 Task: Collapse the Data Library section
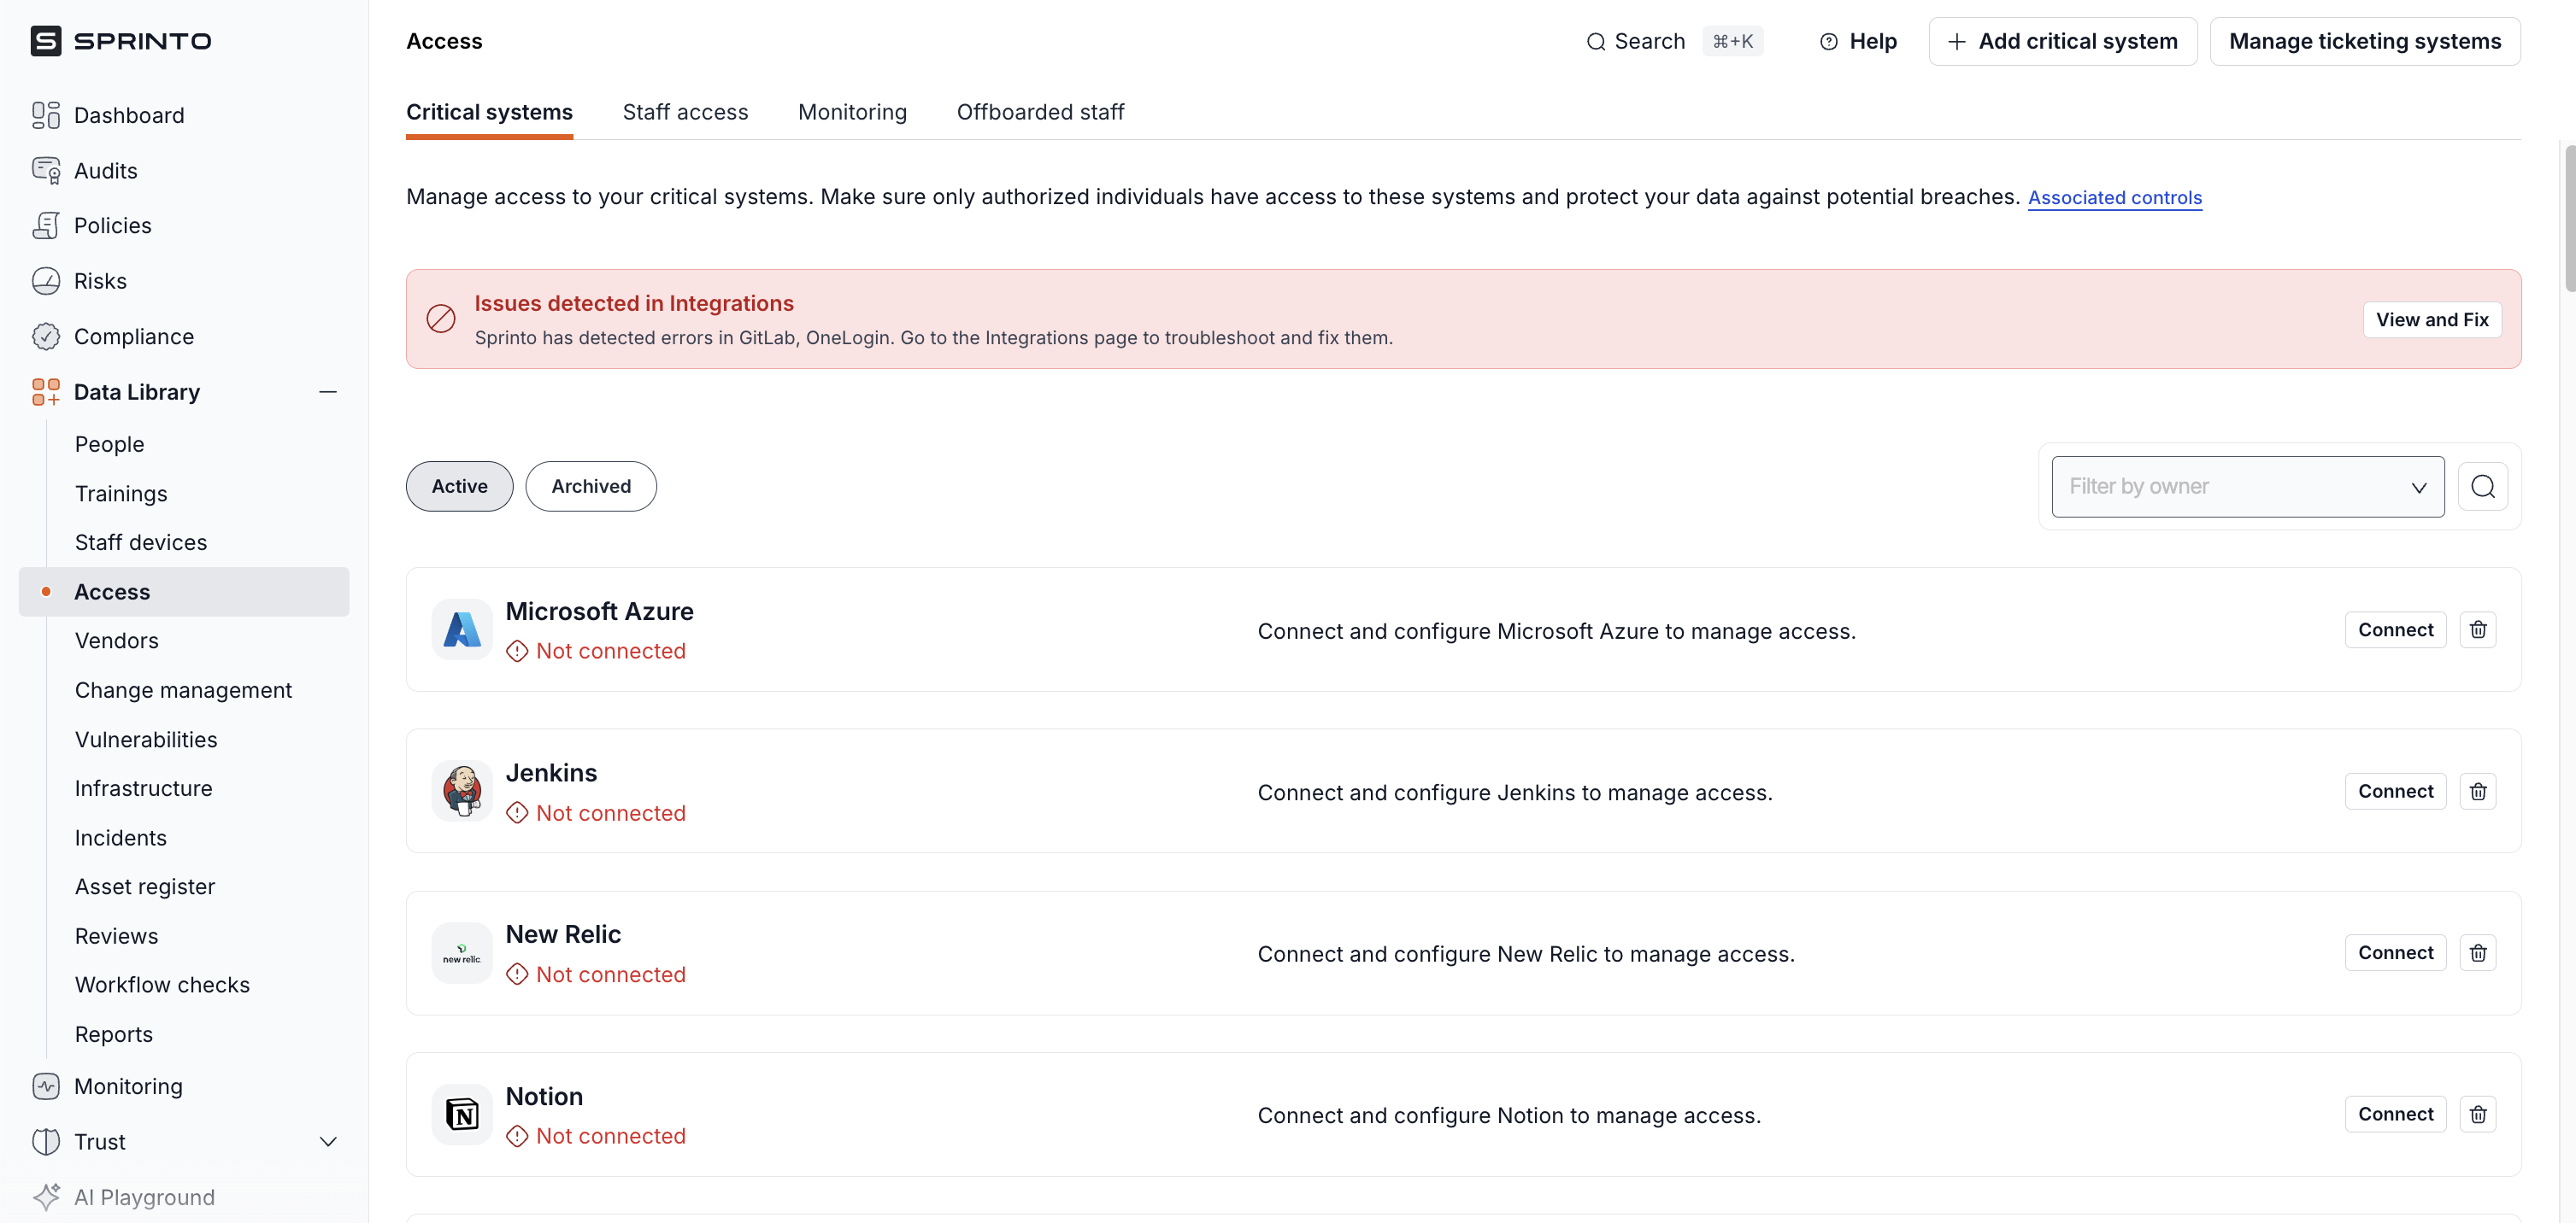pyautogui.click(x=327, y=392)
